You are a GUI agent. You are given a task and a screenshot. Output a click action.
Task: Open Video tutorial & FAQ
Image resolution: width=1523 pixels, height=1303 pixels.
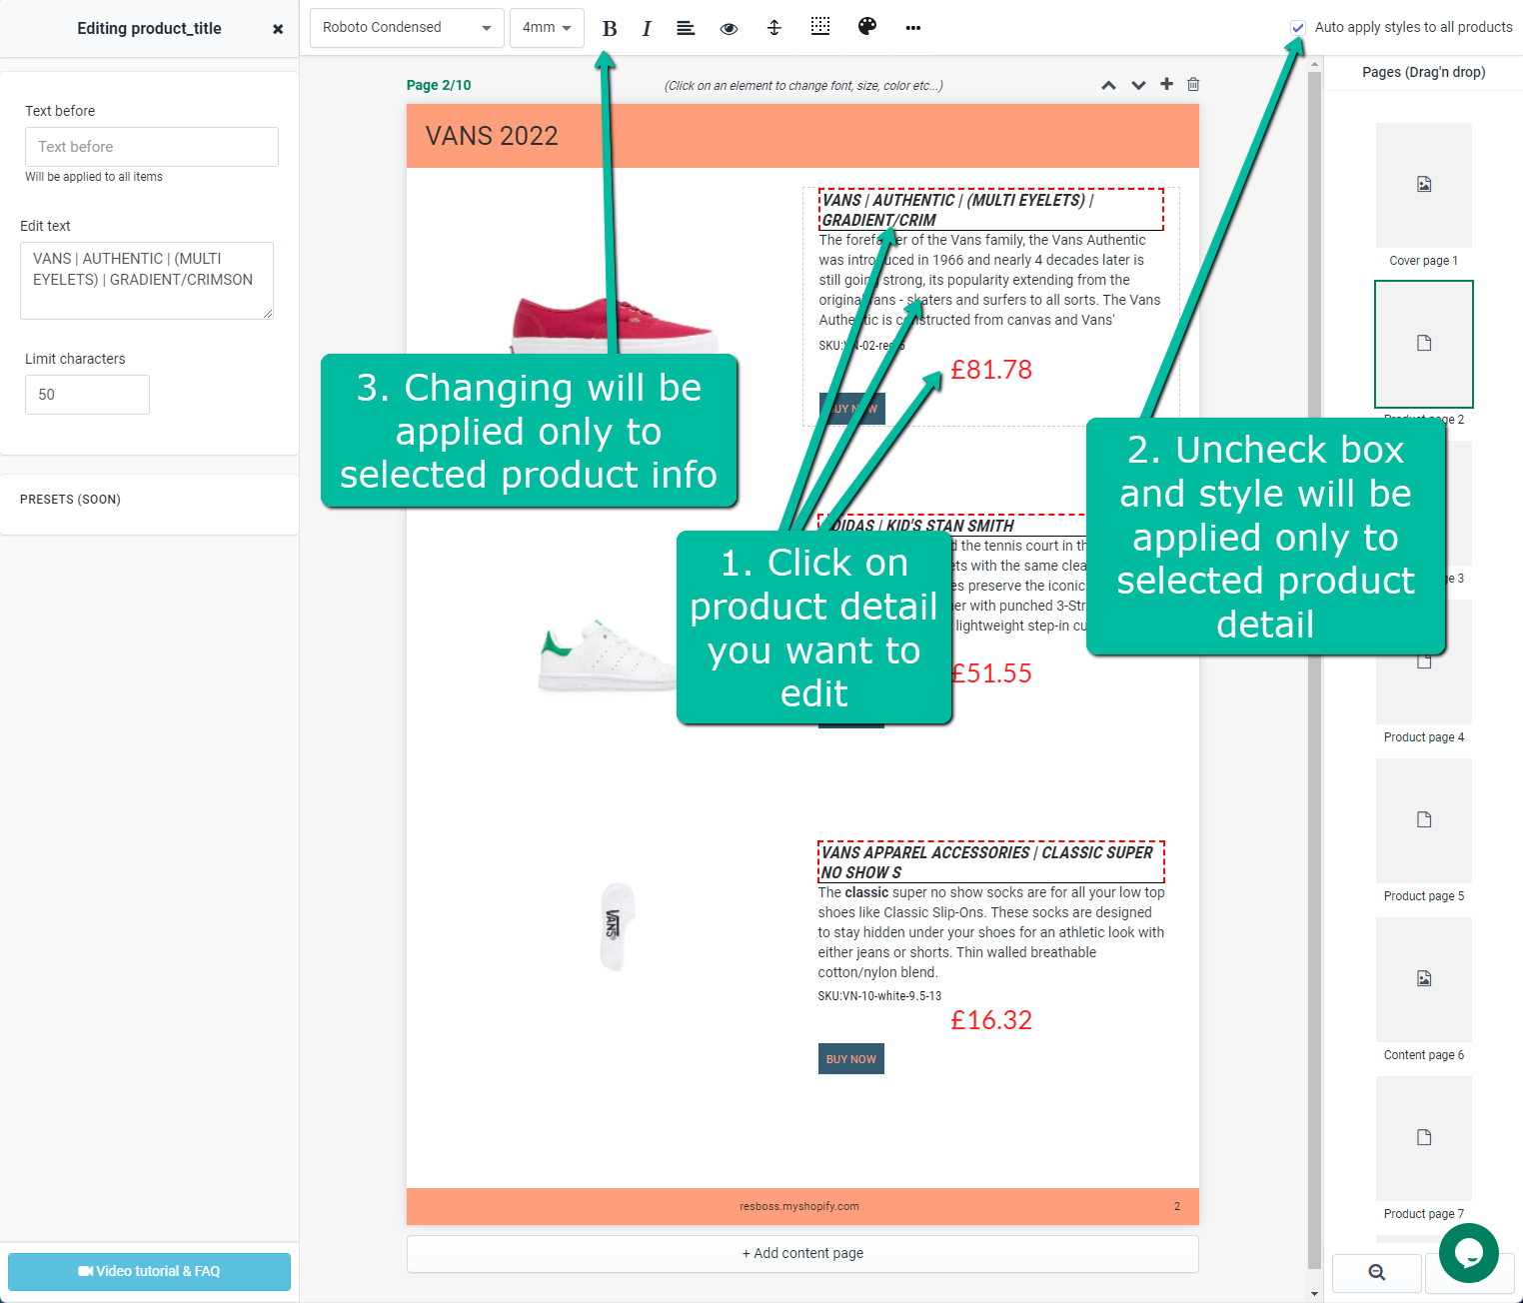149,1272
